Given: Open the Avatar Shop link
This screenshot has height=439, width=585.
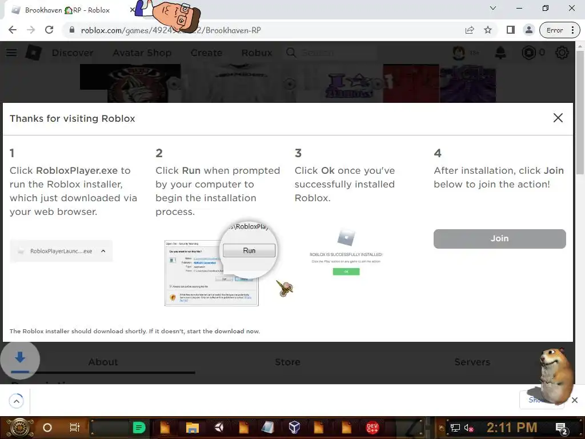Looking at the screenshot, I should 142,53.
